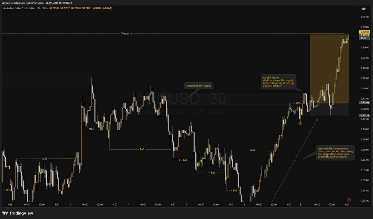
Task: Click the date label 6 on time axis
Action: (x=245, y=205)
